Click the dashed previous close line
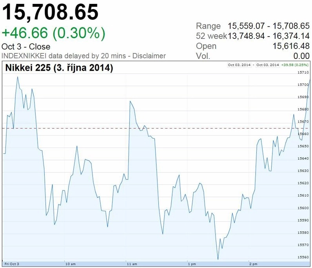312x268 pixels. (156, 128)
